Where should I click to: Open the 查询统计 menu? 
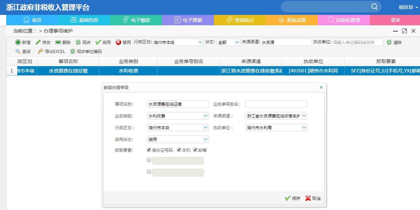(240, 20)
